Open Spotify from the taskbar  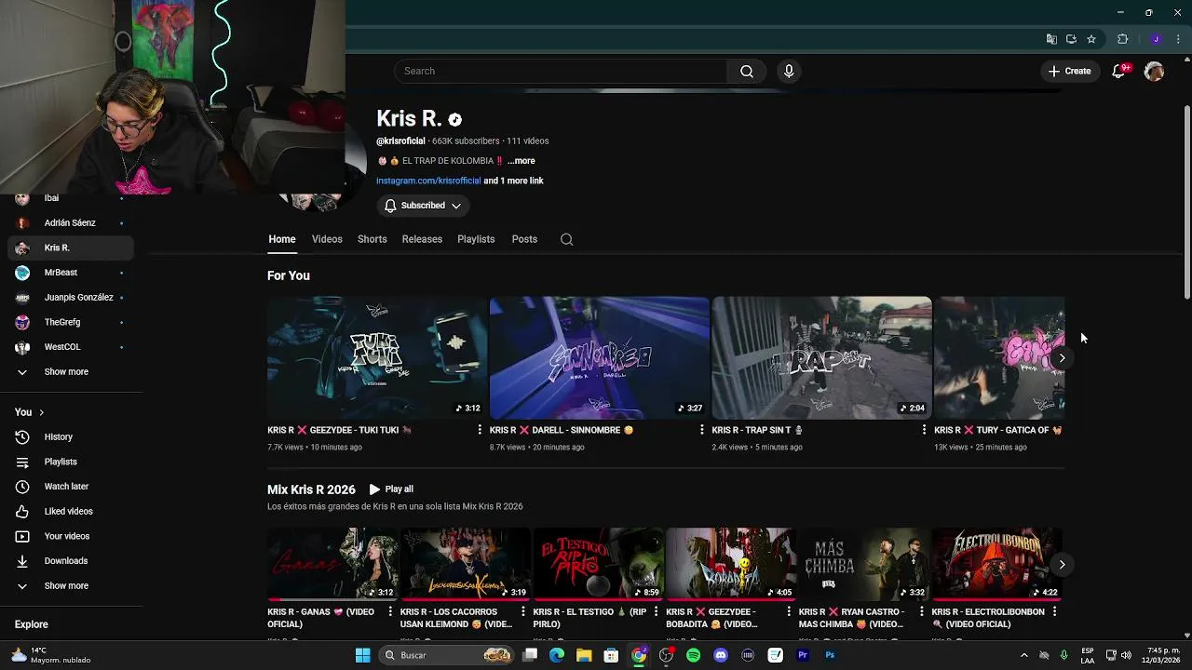click(x=693, y=655)
